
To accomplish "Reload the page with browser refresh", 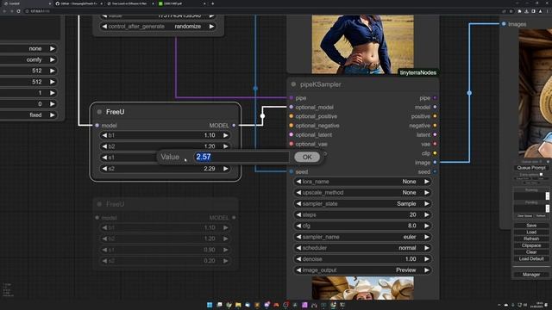I will coord(18,11).
